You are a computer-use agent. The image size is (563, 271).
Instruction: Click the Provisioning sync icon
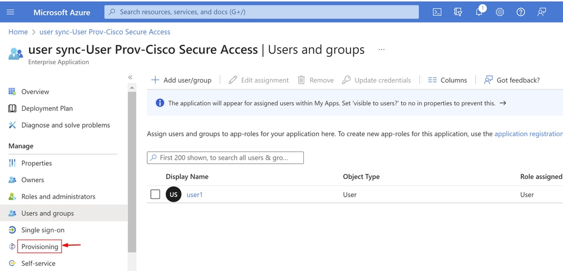tap(12, 246)
